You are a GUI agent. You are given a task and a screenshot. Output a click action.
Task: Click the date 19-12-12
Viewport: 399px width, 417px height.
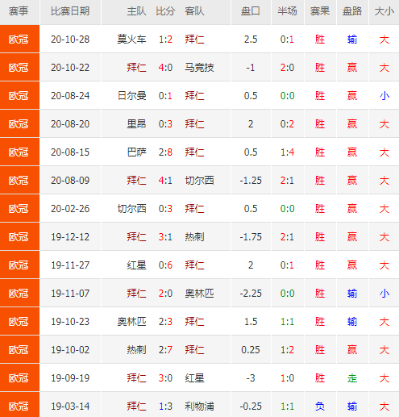[70, 237]
